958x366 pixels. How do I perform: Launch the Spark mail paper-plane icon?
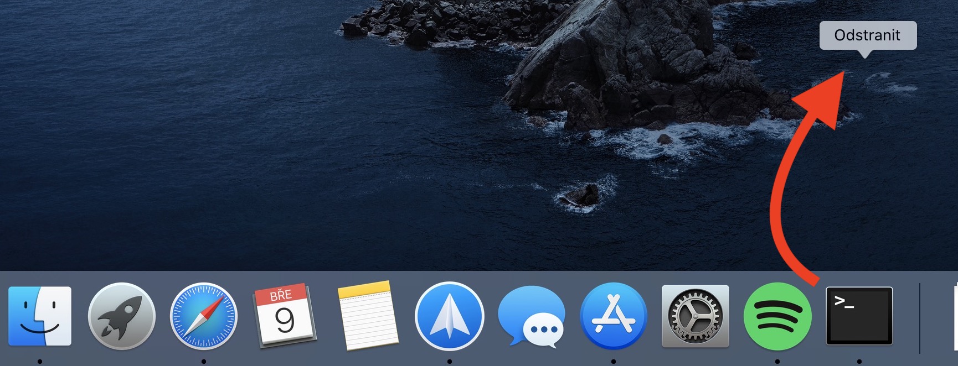449,317
